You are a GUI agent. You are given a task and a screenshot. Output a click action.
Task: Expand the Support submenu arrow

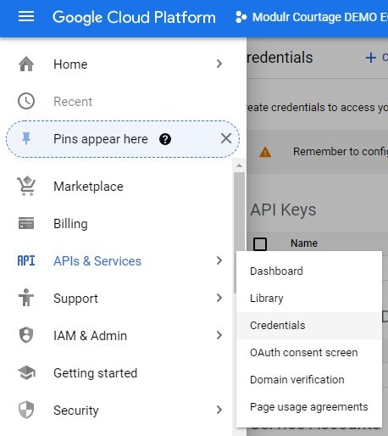[219, 298]
